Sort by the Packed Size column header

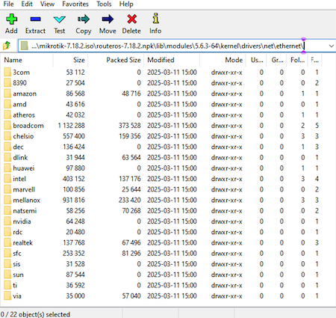pyautogui.click(x=116, y=60)
